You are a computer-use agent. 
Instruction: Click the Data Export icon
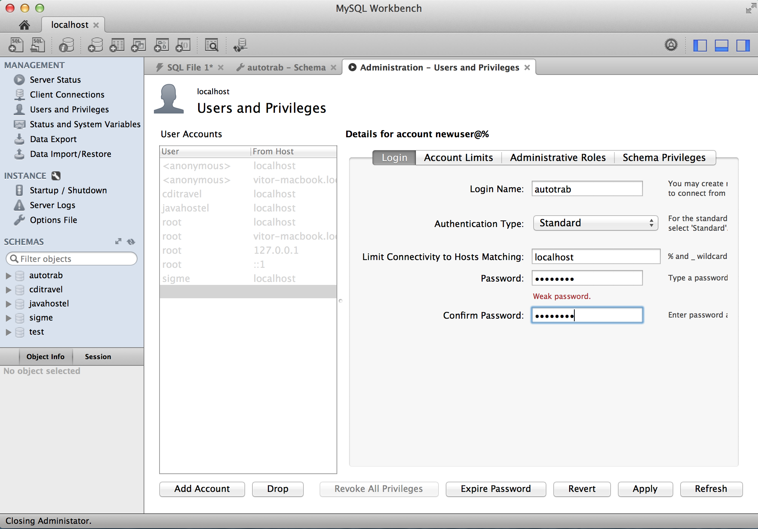pos(18,139)
